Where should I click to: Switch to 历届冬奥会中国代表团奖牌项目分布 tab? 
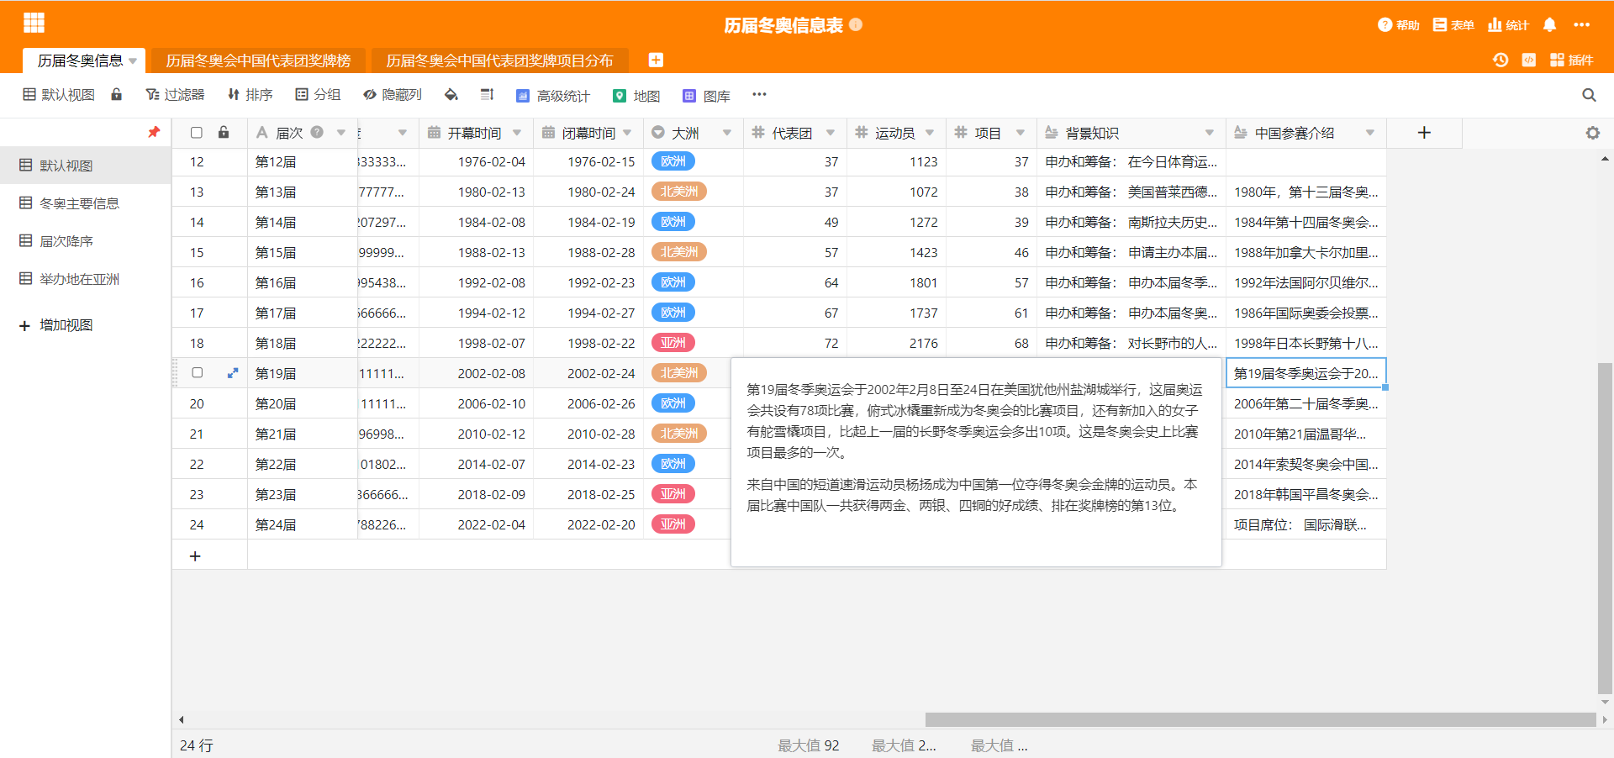[499, 61]
